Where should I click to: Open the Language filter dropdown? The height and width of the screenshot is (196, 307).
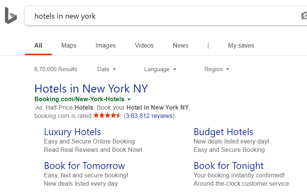click(x=160, y=69)
